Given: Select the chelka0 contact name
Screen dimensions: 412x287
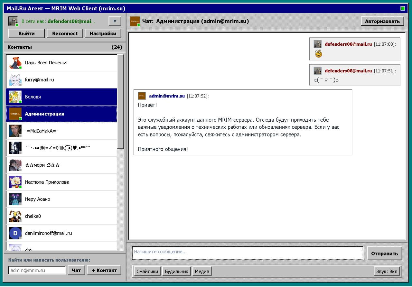Looking at the screenshot, I should [x=33, y=216].
